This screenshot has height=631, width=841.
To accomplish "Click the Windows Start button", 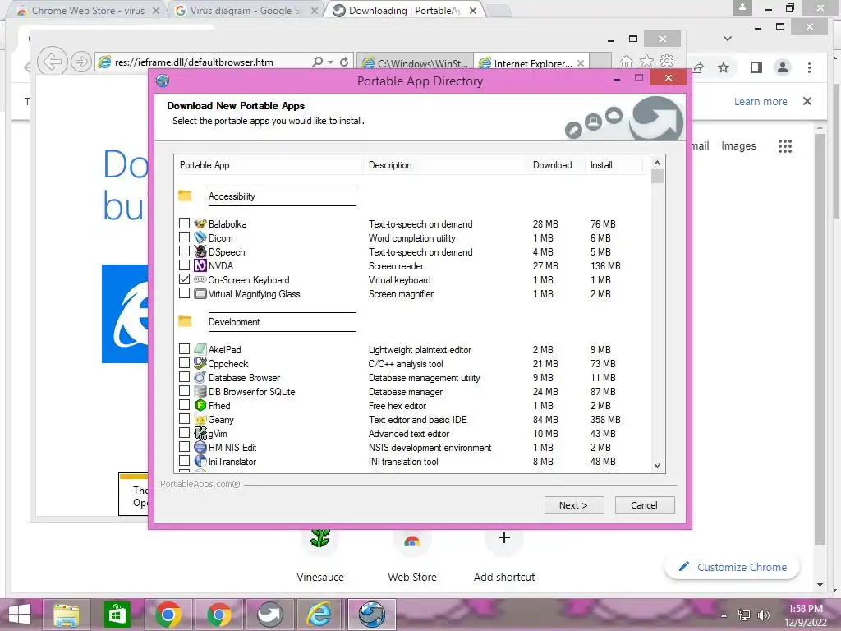I will click(20, 615).
